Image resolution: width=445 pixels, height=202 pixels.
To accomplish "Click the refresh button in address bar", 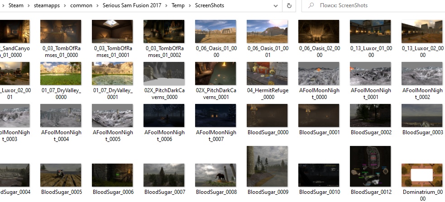I will (x=289, y=5).
